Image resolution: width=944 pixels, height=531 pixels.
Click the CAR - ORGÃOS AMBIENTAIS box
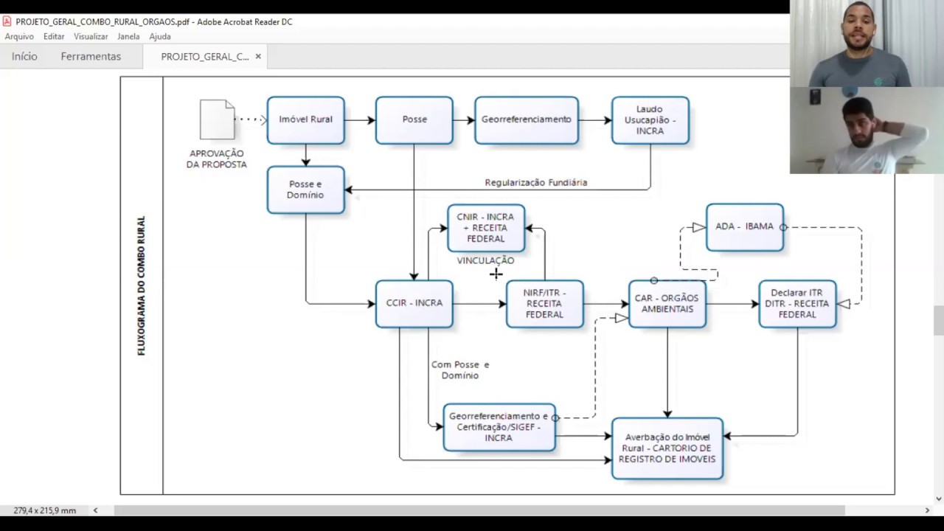coord(667,303)
